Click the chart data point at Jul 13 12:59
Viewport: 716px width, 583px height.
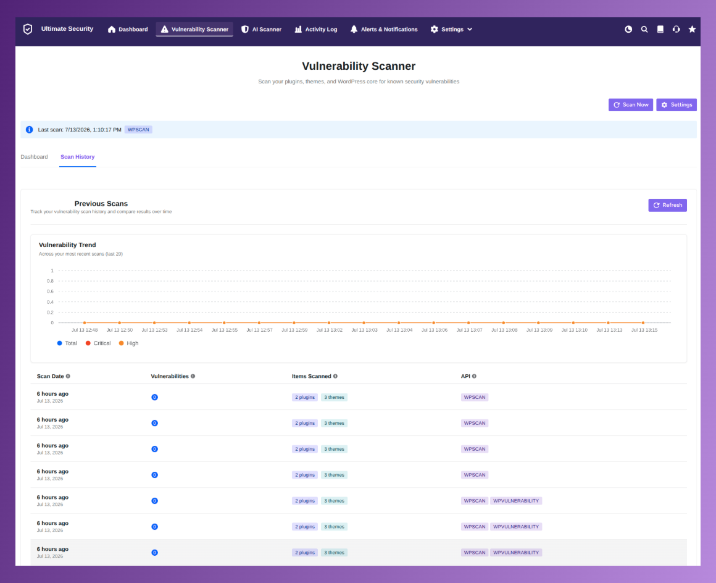tap(294, 322)
